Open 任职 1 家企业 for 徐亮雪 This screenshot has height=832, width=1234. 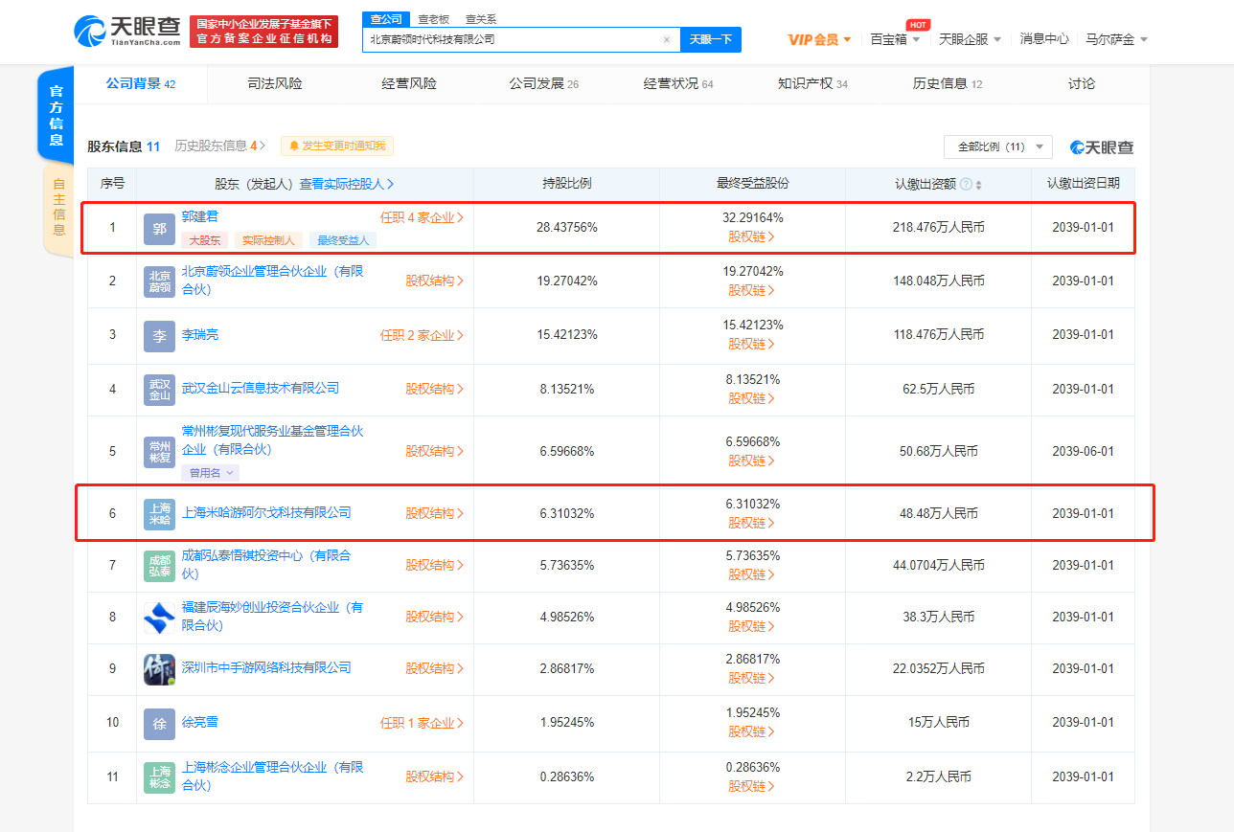click(422, 723)
